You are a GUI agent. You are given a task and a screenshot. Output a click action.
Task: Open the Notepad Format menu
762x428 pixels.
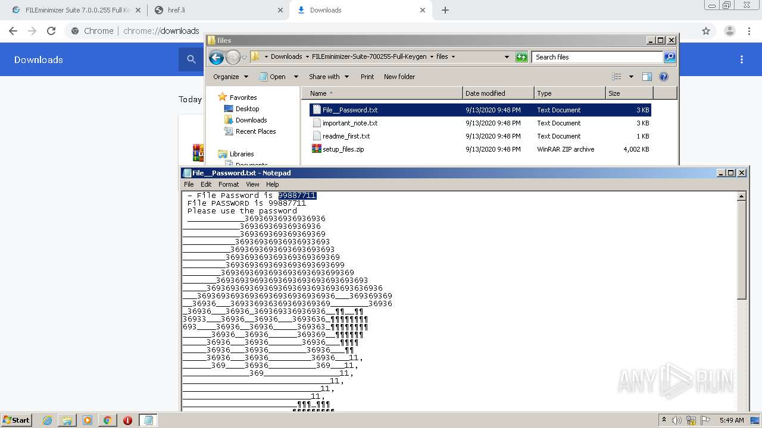[x=229, y=184]
